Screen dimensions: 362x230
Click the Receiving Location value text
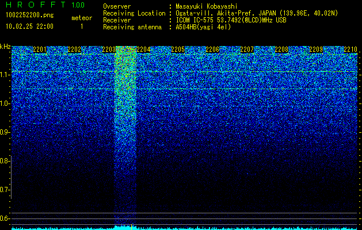[257, 13]
